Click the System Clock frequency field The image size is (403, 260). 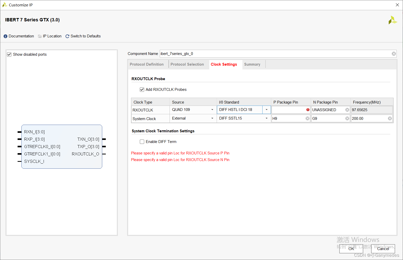tap(372, 119)
